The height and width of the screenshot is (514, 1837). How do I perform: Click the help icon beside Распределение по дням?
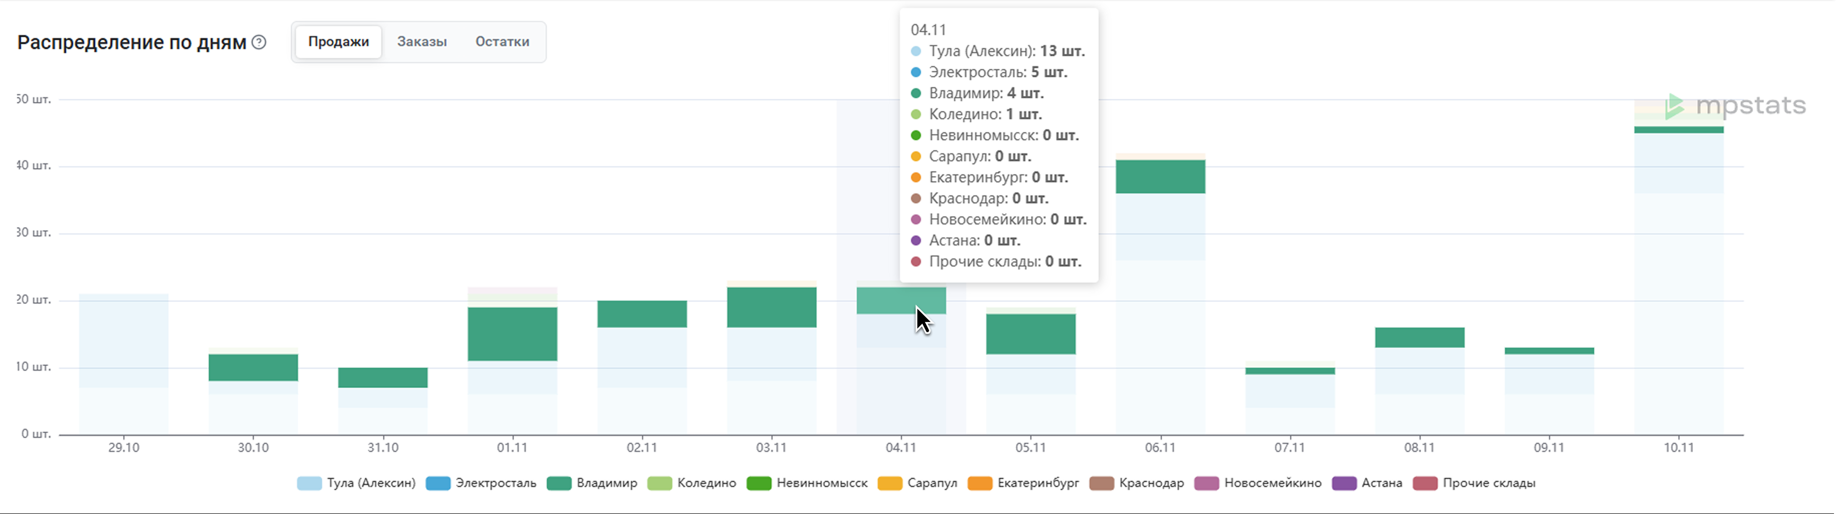click(259, 43)
